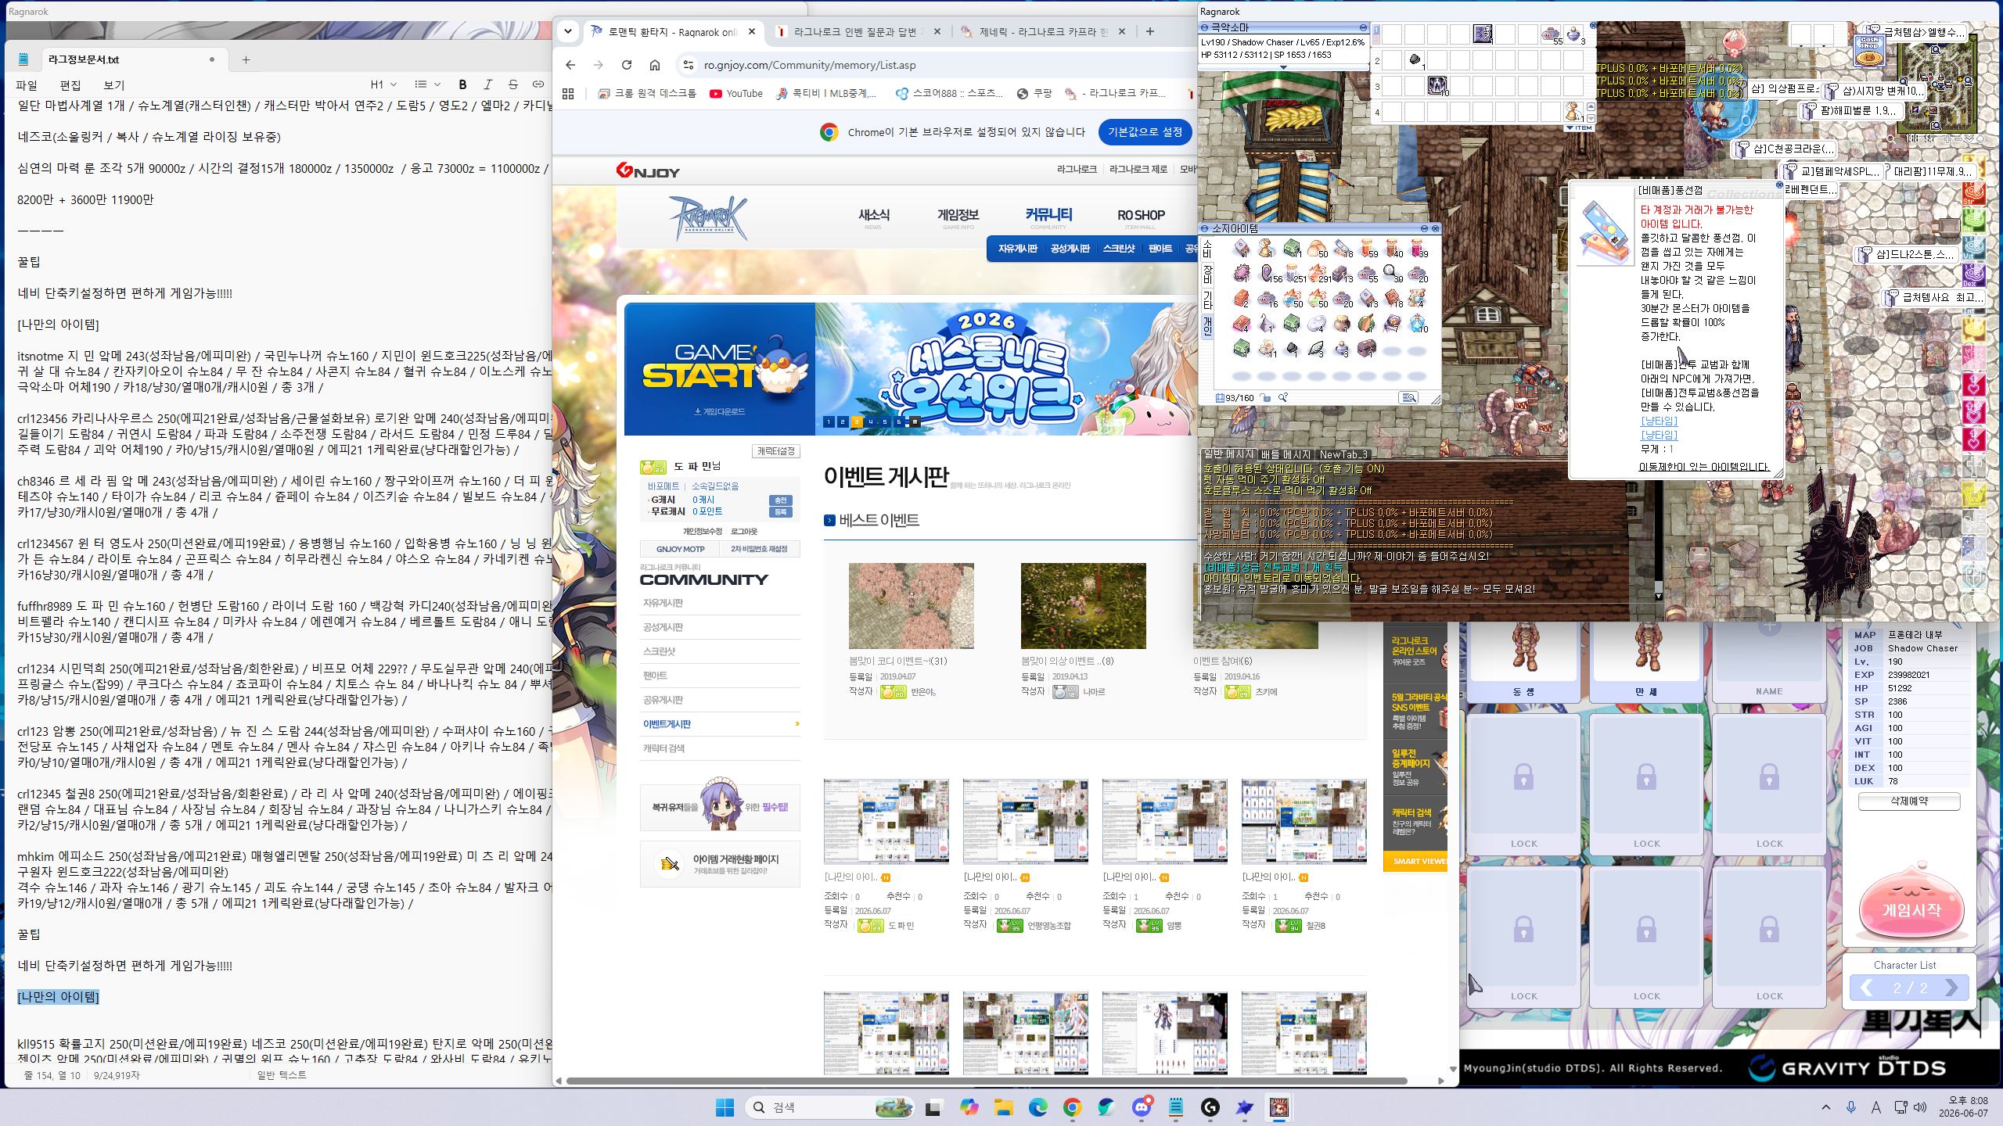Go to next character list page
This screenshot has height=1126, width=2003.
(1951, 988)
